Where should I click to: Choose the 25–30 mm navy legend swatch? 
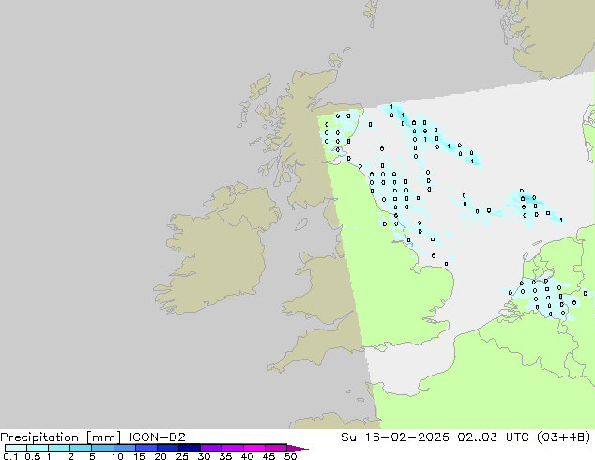tap(190, 448)
